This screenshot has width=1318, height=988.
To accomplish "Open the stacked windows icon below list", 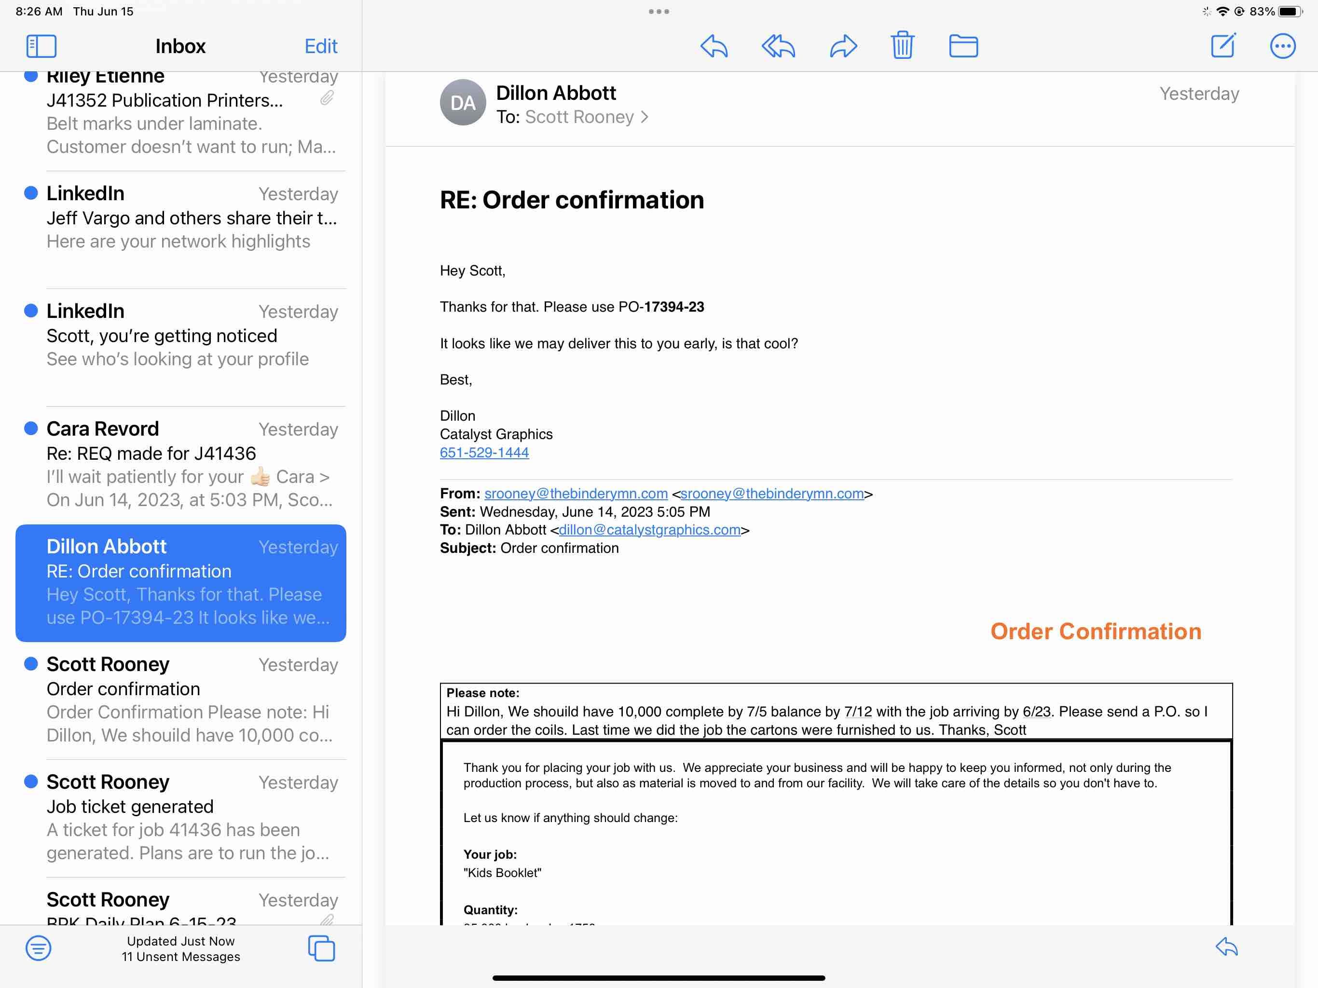I will coord(321,947).
